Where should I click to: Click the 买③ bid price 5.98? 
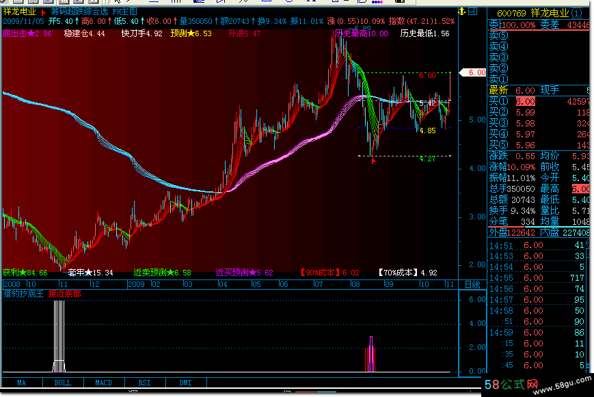pyautogui.click(x=526, y=124)
